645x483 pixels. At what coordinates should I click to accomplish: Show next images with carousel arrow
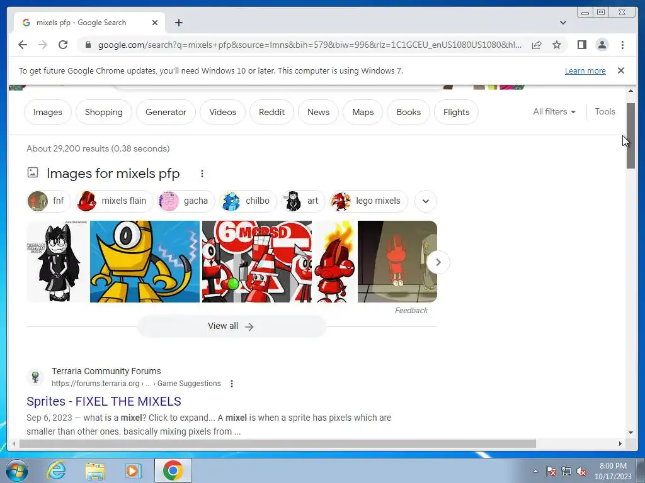[x=438, y=262]
